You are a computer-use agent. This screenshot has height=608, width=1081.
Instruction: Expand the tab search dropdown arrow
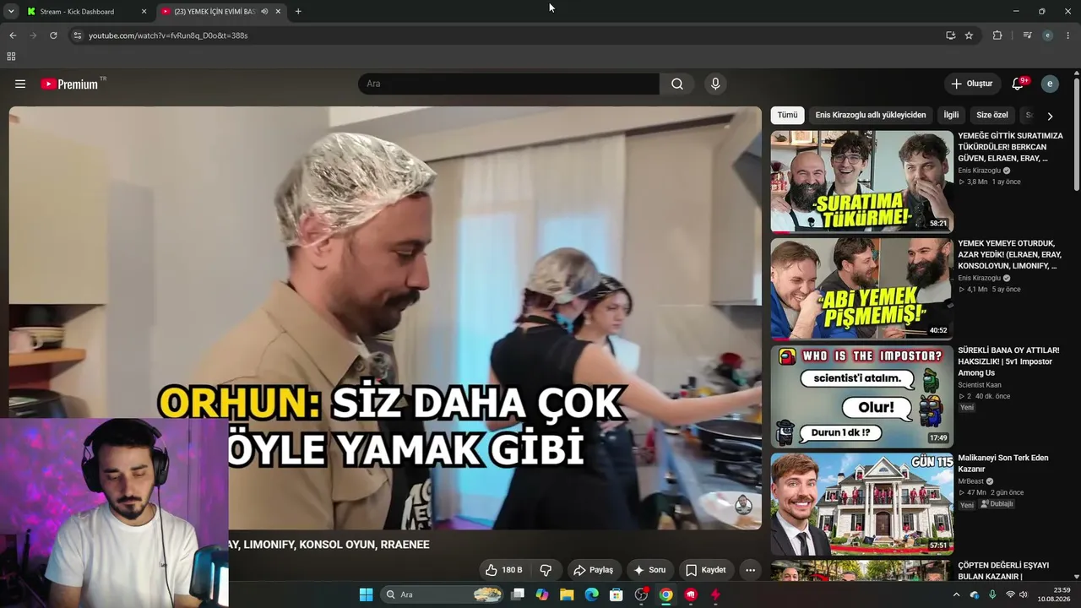[x=11, y=12]
